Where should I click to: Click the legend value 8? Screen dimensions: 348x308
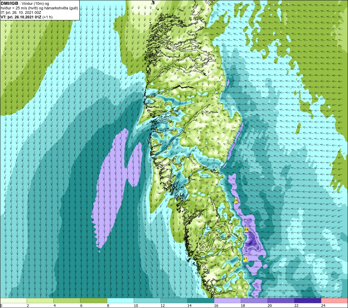pyautogui.click(x=108, y=306)
